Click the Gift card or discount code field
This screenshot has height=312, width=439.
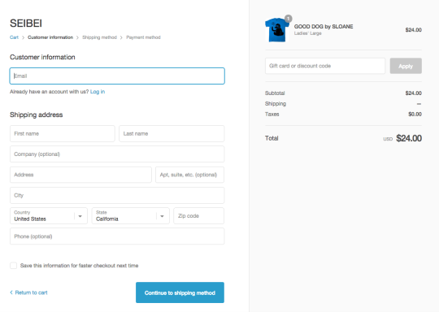[x=325, y=66]
